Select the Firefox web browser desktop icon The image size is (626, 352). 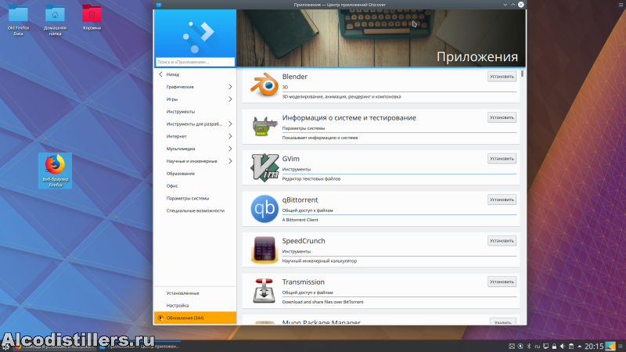point(55,171)
